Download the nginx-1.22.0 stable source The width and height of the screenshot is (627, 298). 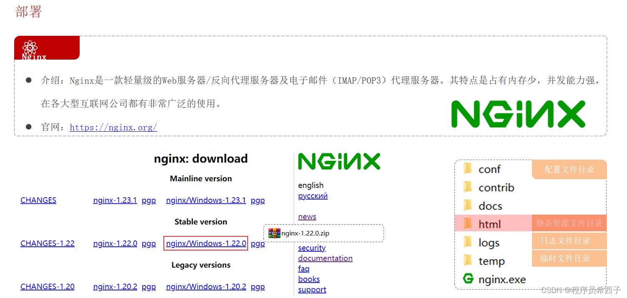point(115,243)
